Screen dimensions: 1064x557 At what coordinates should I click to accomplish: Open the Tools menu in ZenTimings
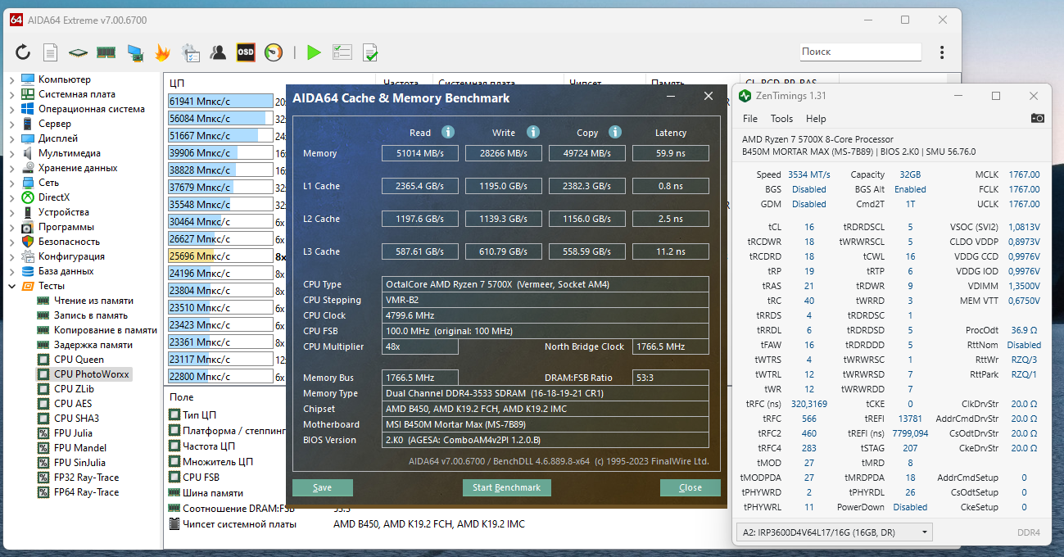tap(781, 119)
